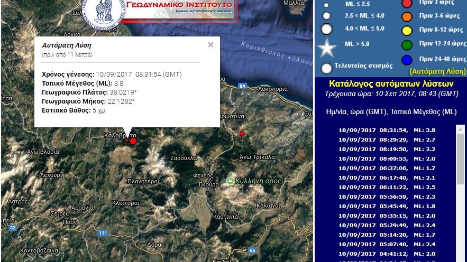467x262 pixels.
Task: Click the 111 road badge
Action: (x=103, y=233)
